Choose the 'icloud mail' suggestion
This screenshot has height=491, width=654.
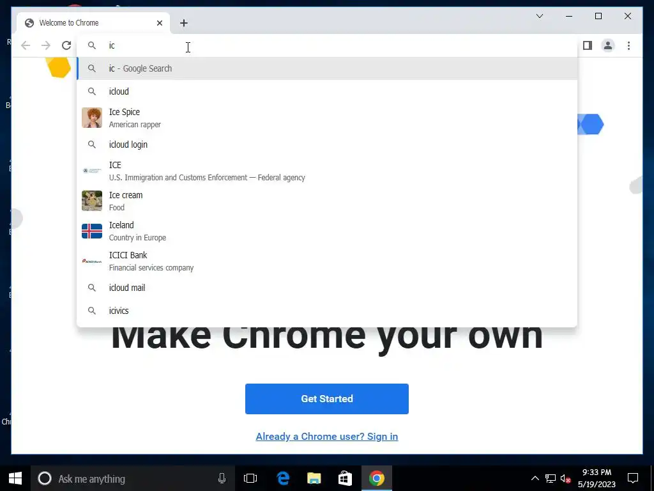pyautogui.click(x=328, y=288)
